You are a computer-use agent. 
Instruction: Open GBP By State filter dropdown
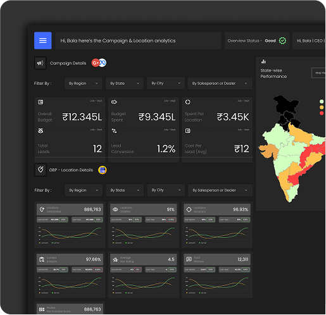(125, 190)
